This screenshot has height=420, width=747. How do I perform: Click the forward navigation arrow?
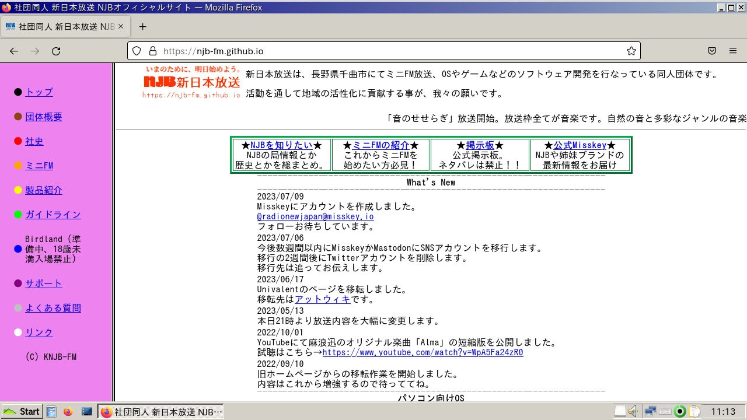[x=35, y=51]
